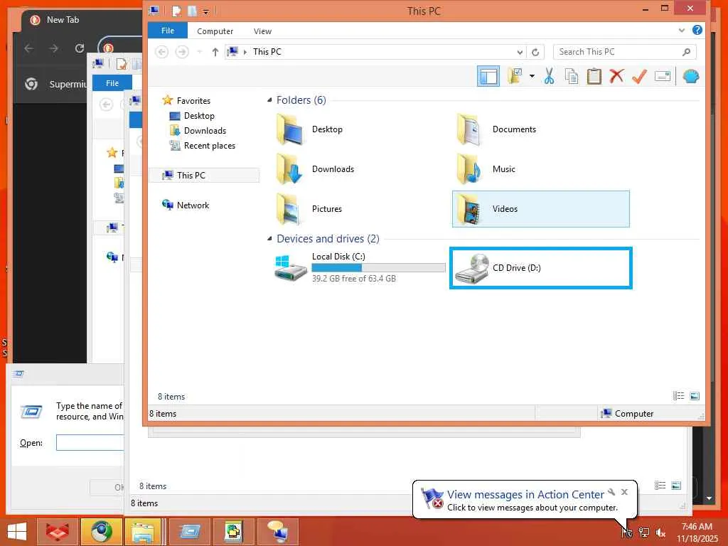Click the Paste clipboard icon
Image resolution: width=728 pixels, height=546 pixels.
pos(594,76)
